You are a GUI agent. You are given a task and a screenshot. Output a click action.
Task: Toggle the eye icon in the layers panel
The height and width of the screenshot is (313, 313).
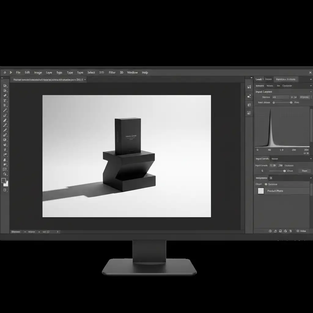[x=266, y=184]
